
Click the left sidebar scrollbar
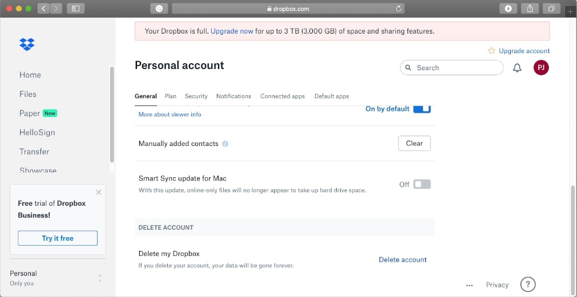pos(112,114)
